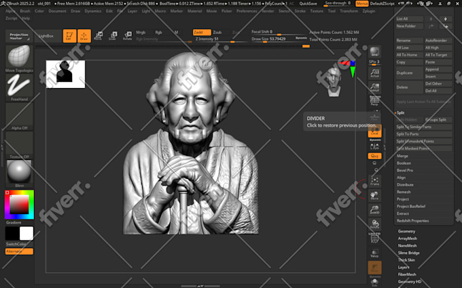This screenshot has height=288, width=462.
Task: Expand the Merge section
Action: pos(402,156)
